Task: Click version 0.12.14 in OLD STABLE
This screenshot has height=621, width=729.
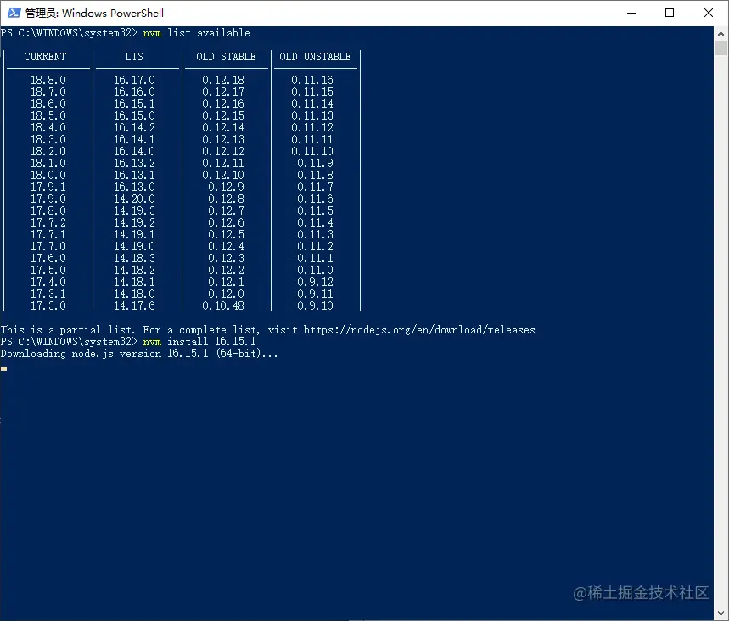Action: click(x=223, y=127)
